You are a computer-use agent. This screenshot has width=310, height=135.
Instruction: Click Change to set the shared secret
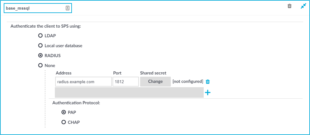click(155, 82)
